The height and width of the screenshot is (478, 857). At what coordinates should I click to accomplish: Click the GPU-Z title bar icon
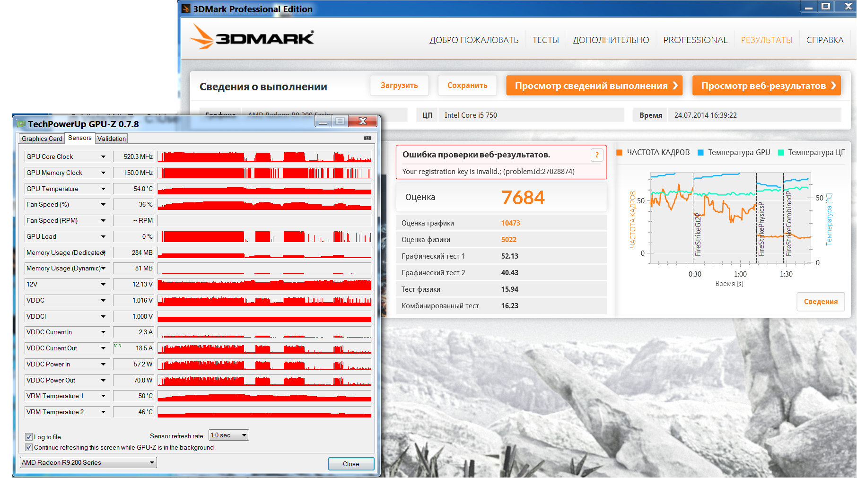tap(21, 124)
